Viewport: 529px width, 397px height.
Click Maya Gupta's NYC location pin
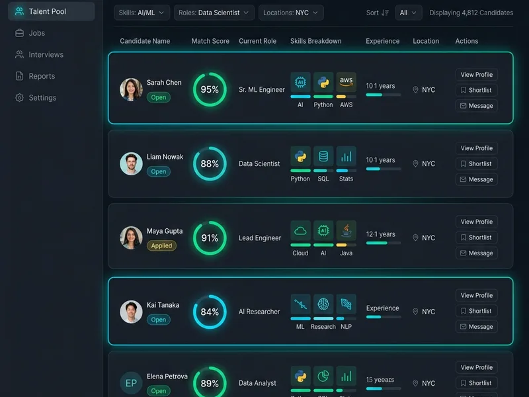415,238
